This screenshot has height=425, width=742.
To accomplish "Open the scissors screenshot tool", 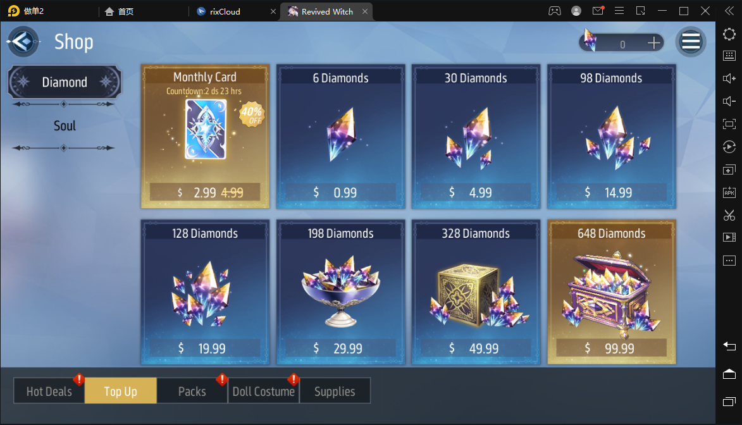I will pyautogui.click(x=729, y=215).
